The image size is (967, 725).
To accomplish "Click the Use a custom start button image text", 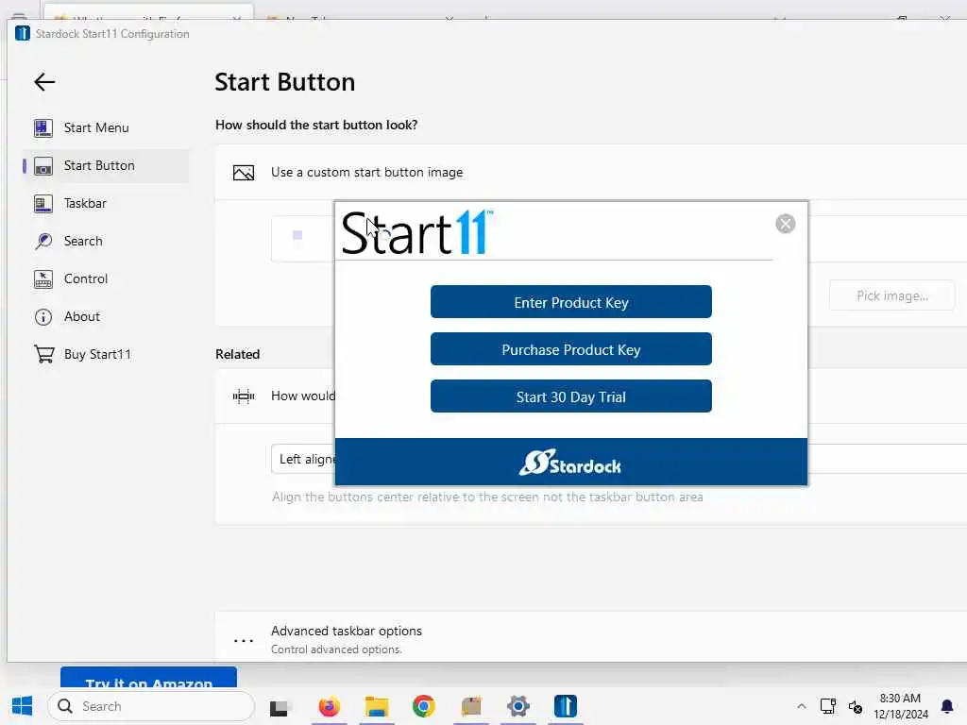I will pos(367,172).
